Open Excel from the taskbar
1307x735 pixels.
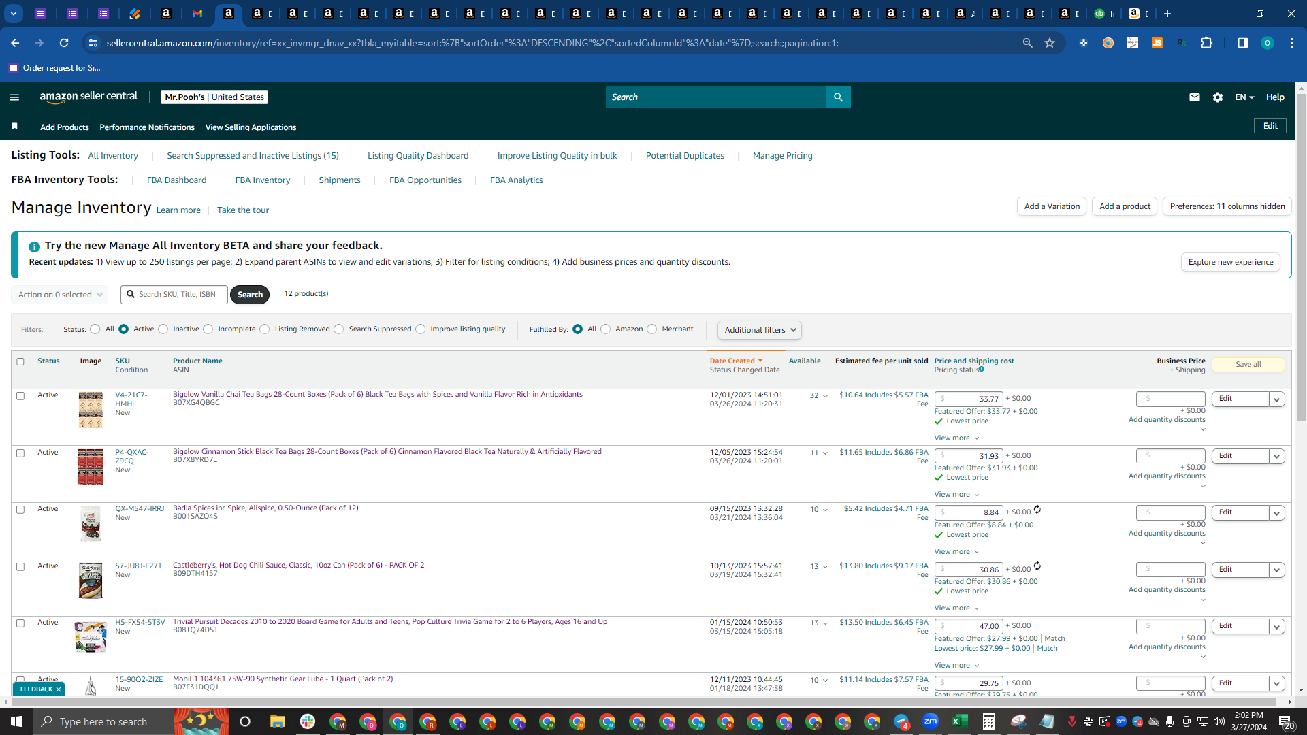(960, 721)
